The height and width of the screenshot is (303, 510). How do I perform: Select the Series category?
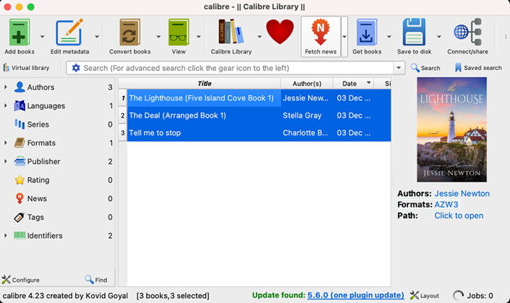[38, 124]
